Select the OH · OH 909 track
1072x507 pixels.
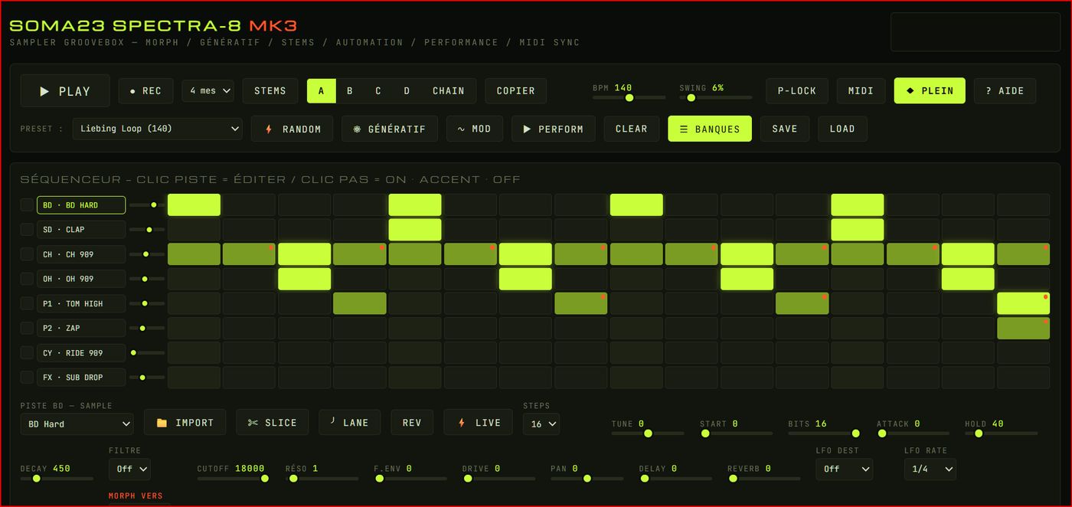[81, 279]
